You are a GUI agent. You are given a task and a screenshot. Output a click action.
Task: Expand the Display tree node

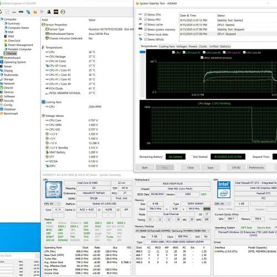click(x=8, y=70)
